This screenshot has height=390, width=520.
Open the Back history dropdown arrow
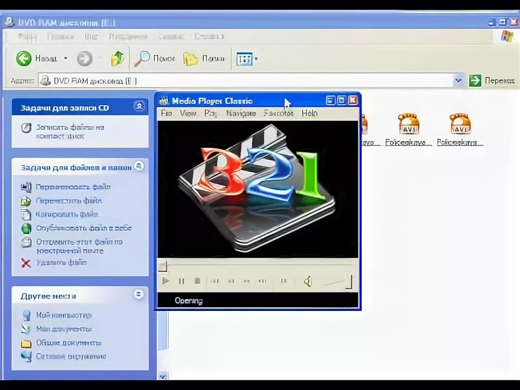click(66, 58)
